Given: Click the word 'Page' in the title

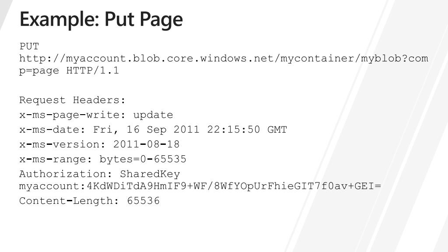Looking at the screenshot, I should pos(161,20).
